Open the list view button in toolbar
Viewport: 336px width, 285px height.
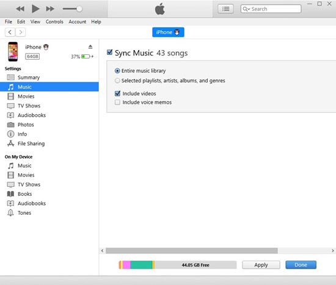(x=225, y=9)
